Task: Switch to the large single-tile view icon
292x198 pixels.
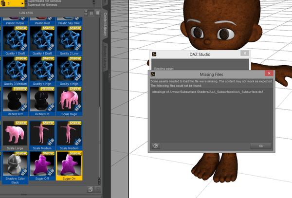Action: pos(98,13)
